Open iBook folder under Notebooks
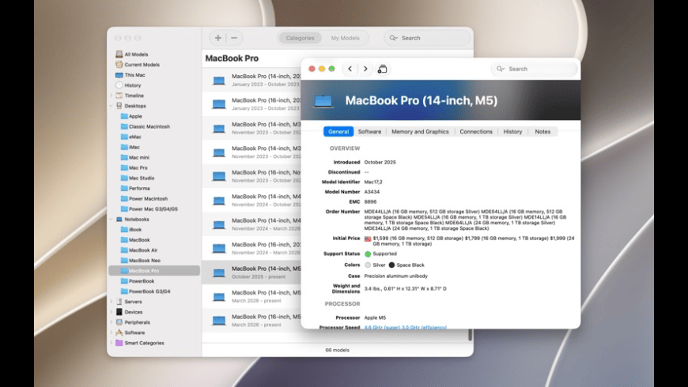Image resolution: width=688 pixels, height=387 pixels. pyautogui.click(x=131, y=230)
